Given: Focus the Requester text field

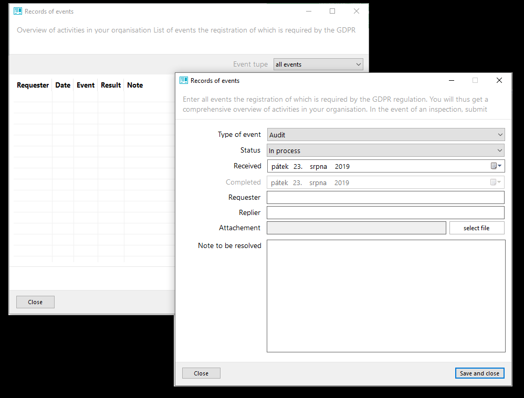Looking at the screenshot, I should pos(385,198).
